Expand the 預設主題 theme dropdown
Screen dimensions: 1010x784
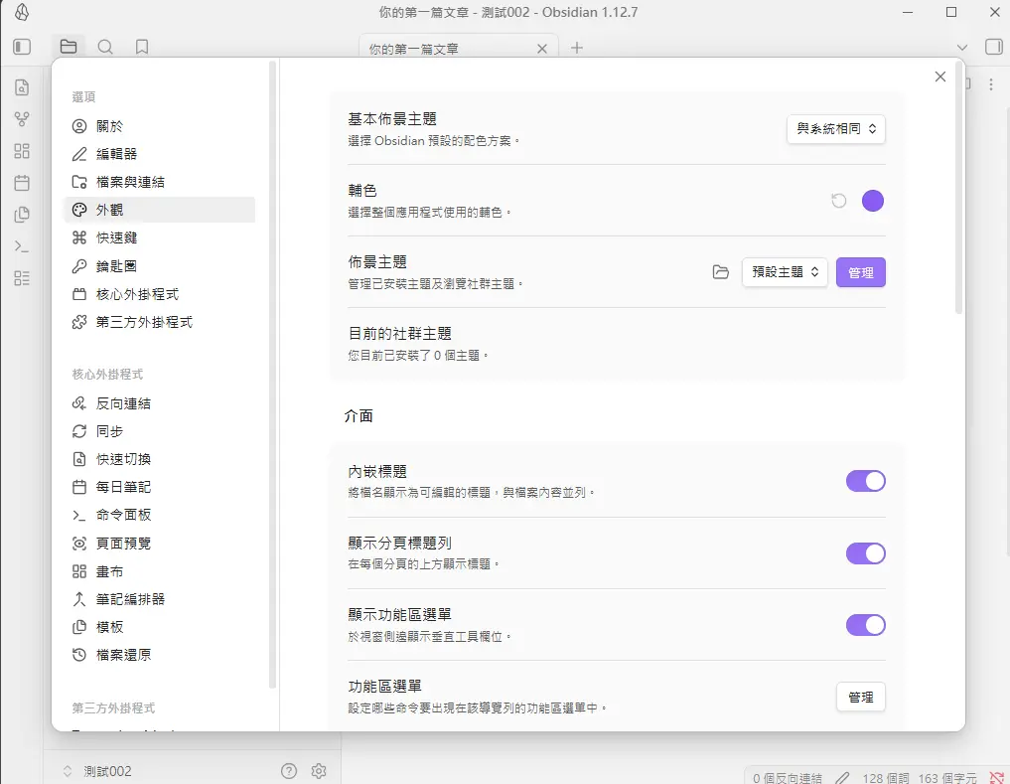[x=785, y=272]
